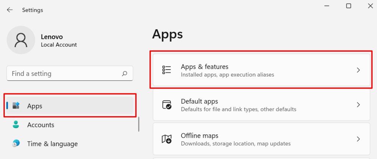Viewport: 377px width, 159px height.
Task: Click the Default apps checkmark icon
Action: (167, 105)
